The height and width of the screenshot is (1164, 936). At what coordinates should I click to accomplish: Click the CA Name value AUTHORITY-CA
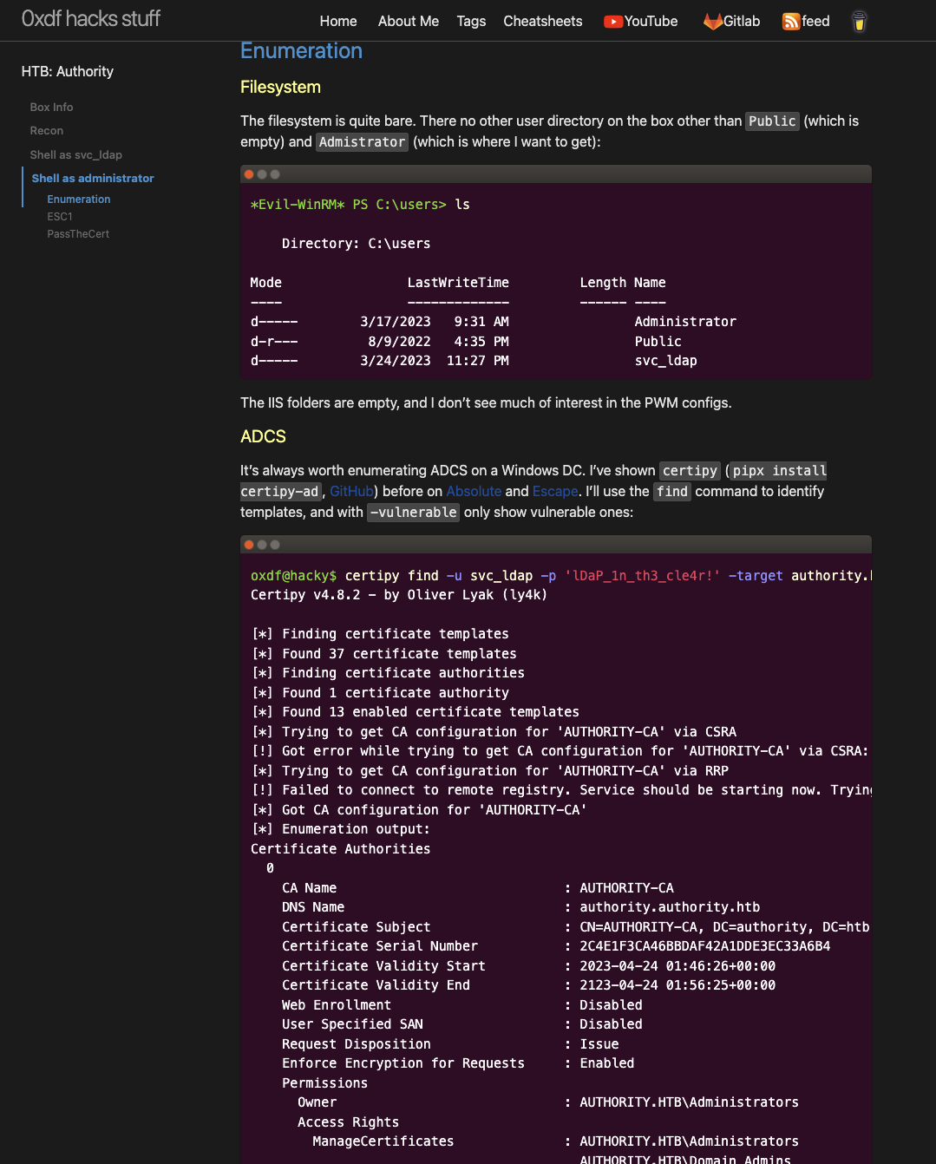coord(626,888)
